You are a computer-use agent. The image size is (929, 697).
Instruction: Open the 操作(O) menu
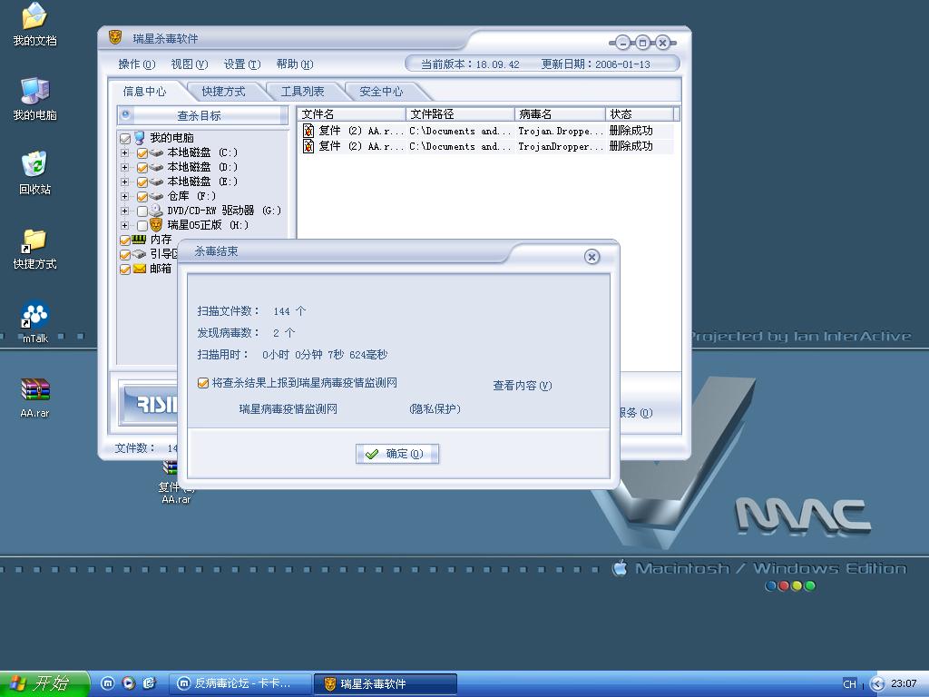point(137,64)
